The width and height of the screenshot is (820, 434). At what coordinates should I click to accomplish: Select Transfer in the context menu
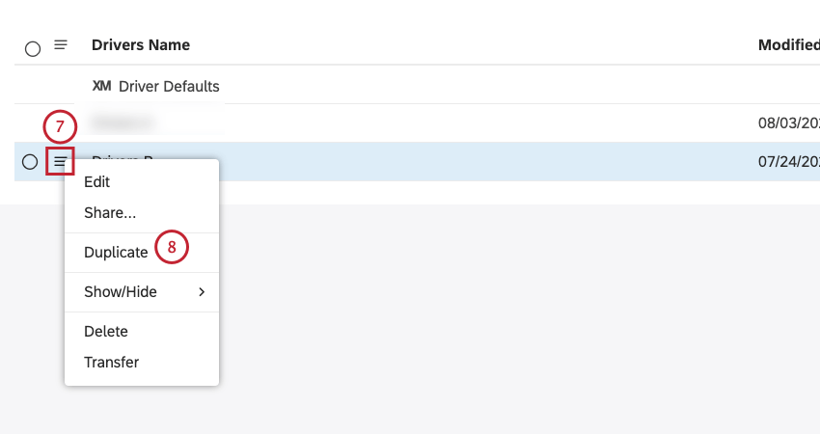pyautogui.click(x=111, y=363)
